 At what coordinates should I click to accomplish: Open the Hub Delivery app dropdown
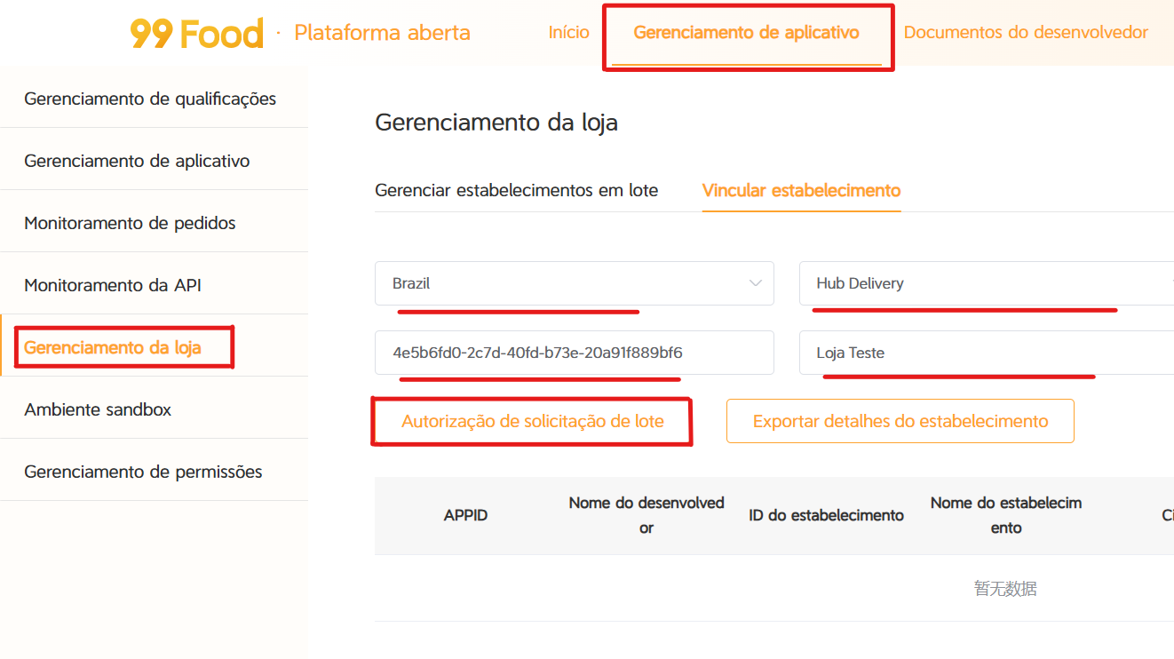(x=987, y=283)
